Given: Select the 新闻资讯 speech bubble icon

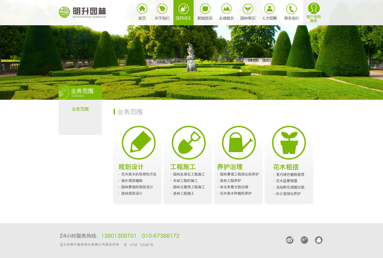Looking at the screenshot, I should pyautogui.click(x=205, y=9).
